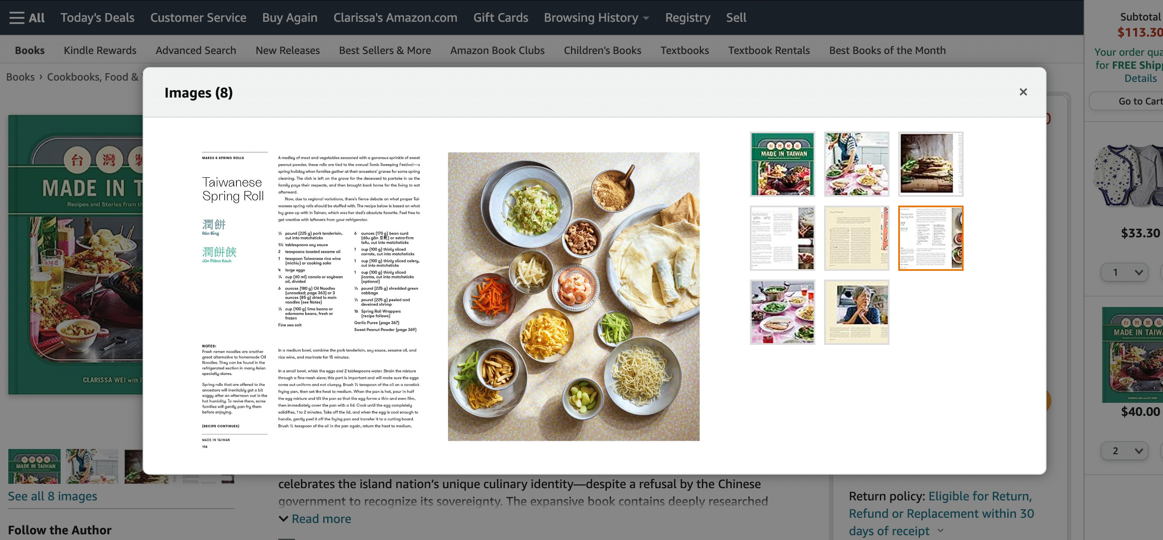The height and width of the screenshot is (540, 1163).
Task: Select the older woman portrait thumbnail
Action: [x=856, y=312]
